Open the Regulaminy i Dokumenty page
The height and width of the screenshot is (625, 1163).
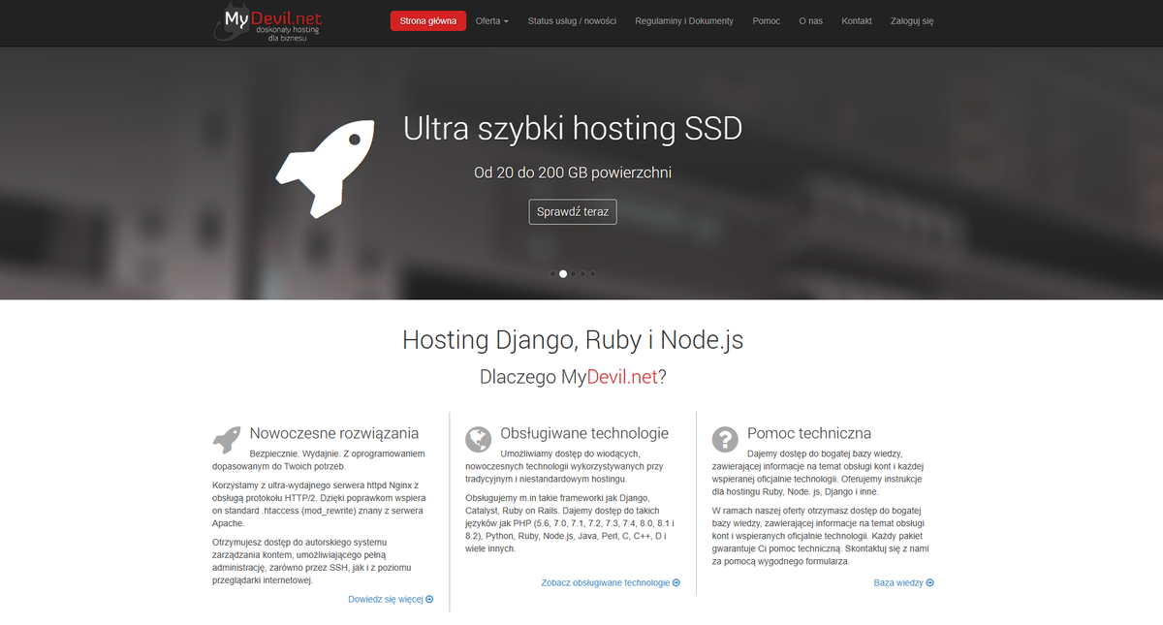click(x=684, y=19)
